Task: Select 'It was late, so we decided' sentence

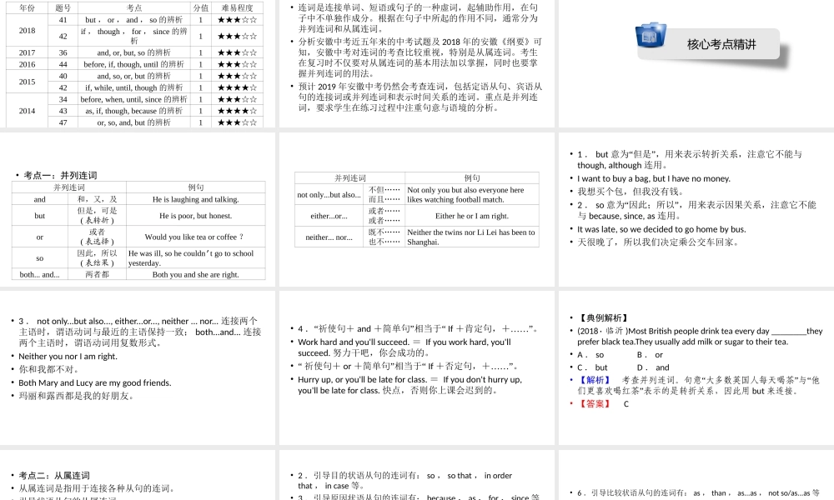Action: pos(661,229)
